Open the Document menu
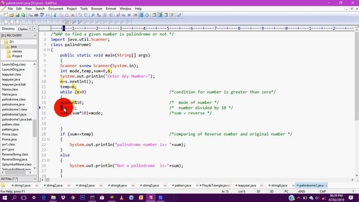 pyautogui.click(x=56, y=9)
